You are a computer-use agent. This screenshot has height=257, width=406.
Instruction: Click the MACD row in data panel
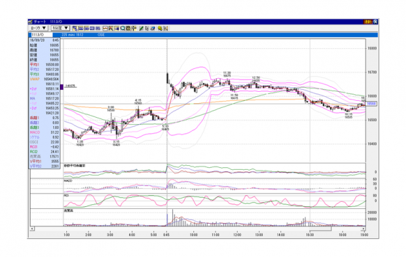click(44, 132)
